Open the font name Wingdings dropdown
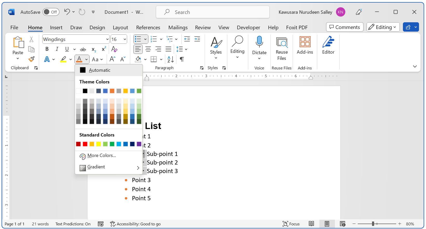The width and height of the screenshot is (426, 229). (107, 39)
